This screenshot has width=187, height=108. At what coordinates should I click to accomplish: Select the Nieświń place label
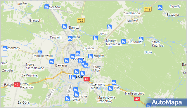[x=132, y=21]
